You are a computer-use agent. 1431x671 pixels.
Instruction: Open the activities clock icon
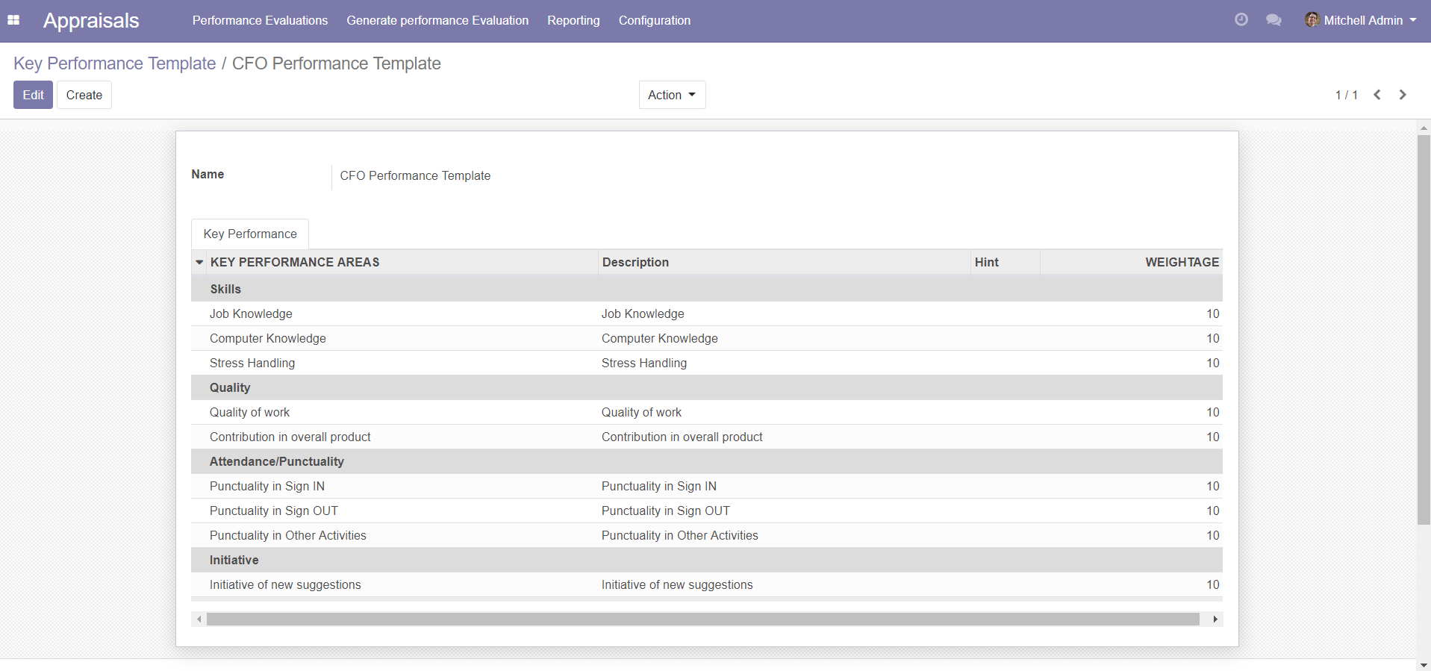click(1241, 20)
